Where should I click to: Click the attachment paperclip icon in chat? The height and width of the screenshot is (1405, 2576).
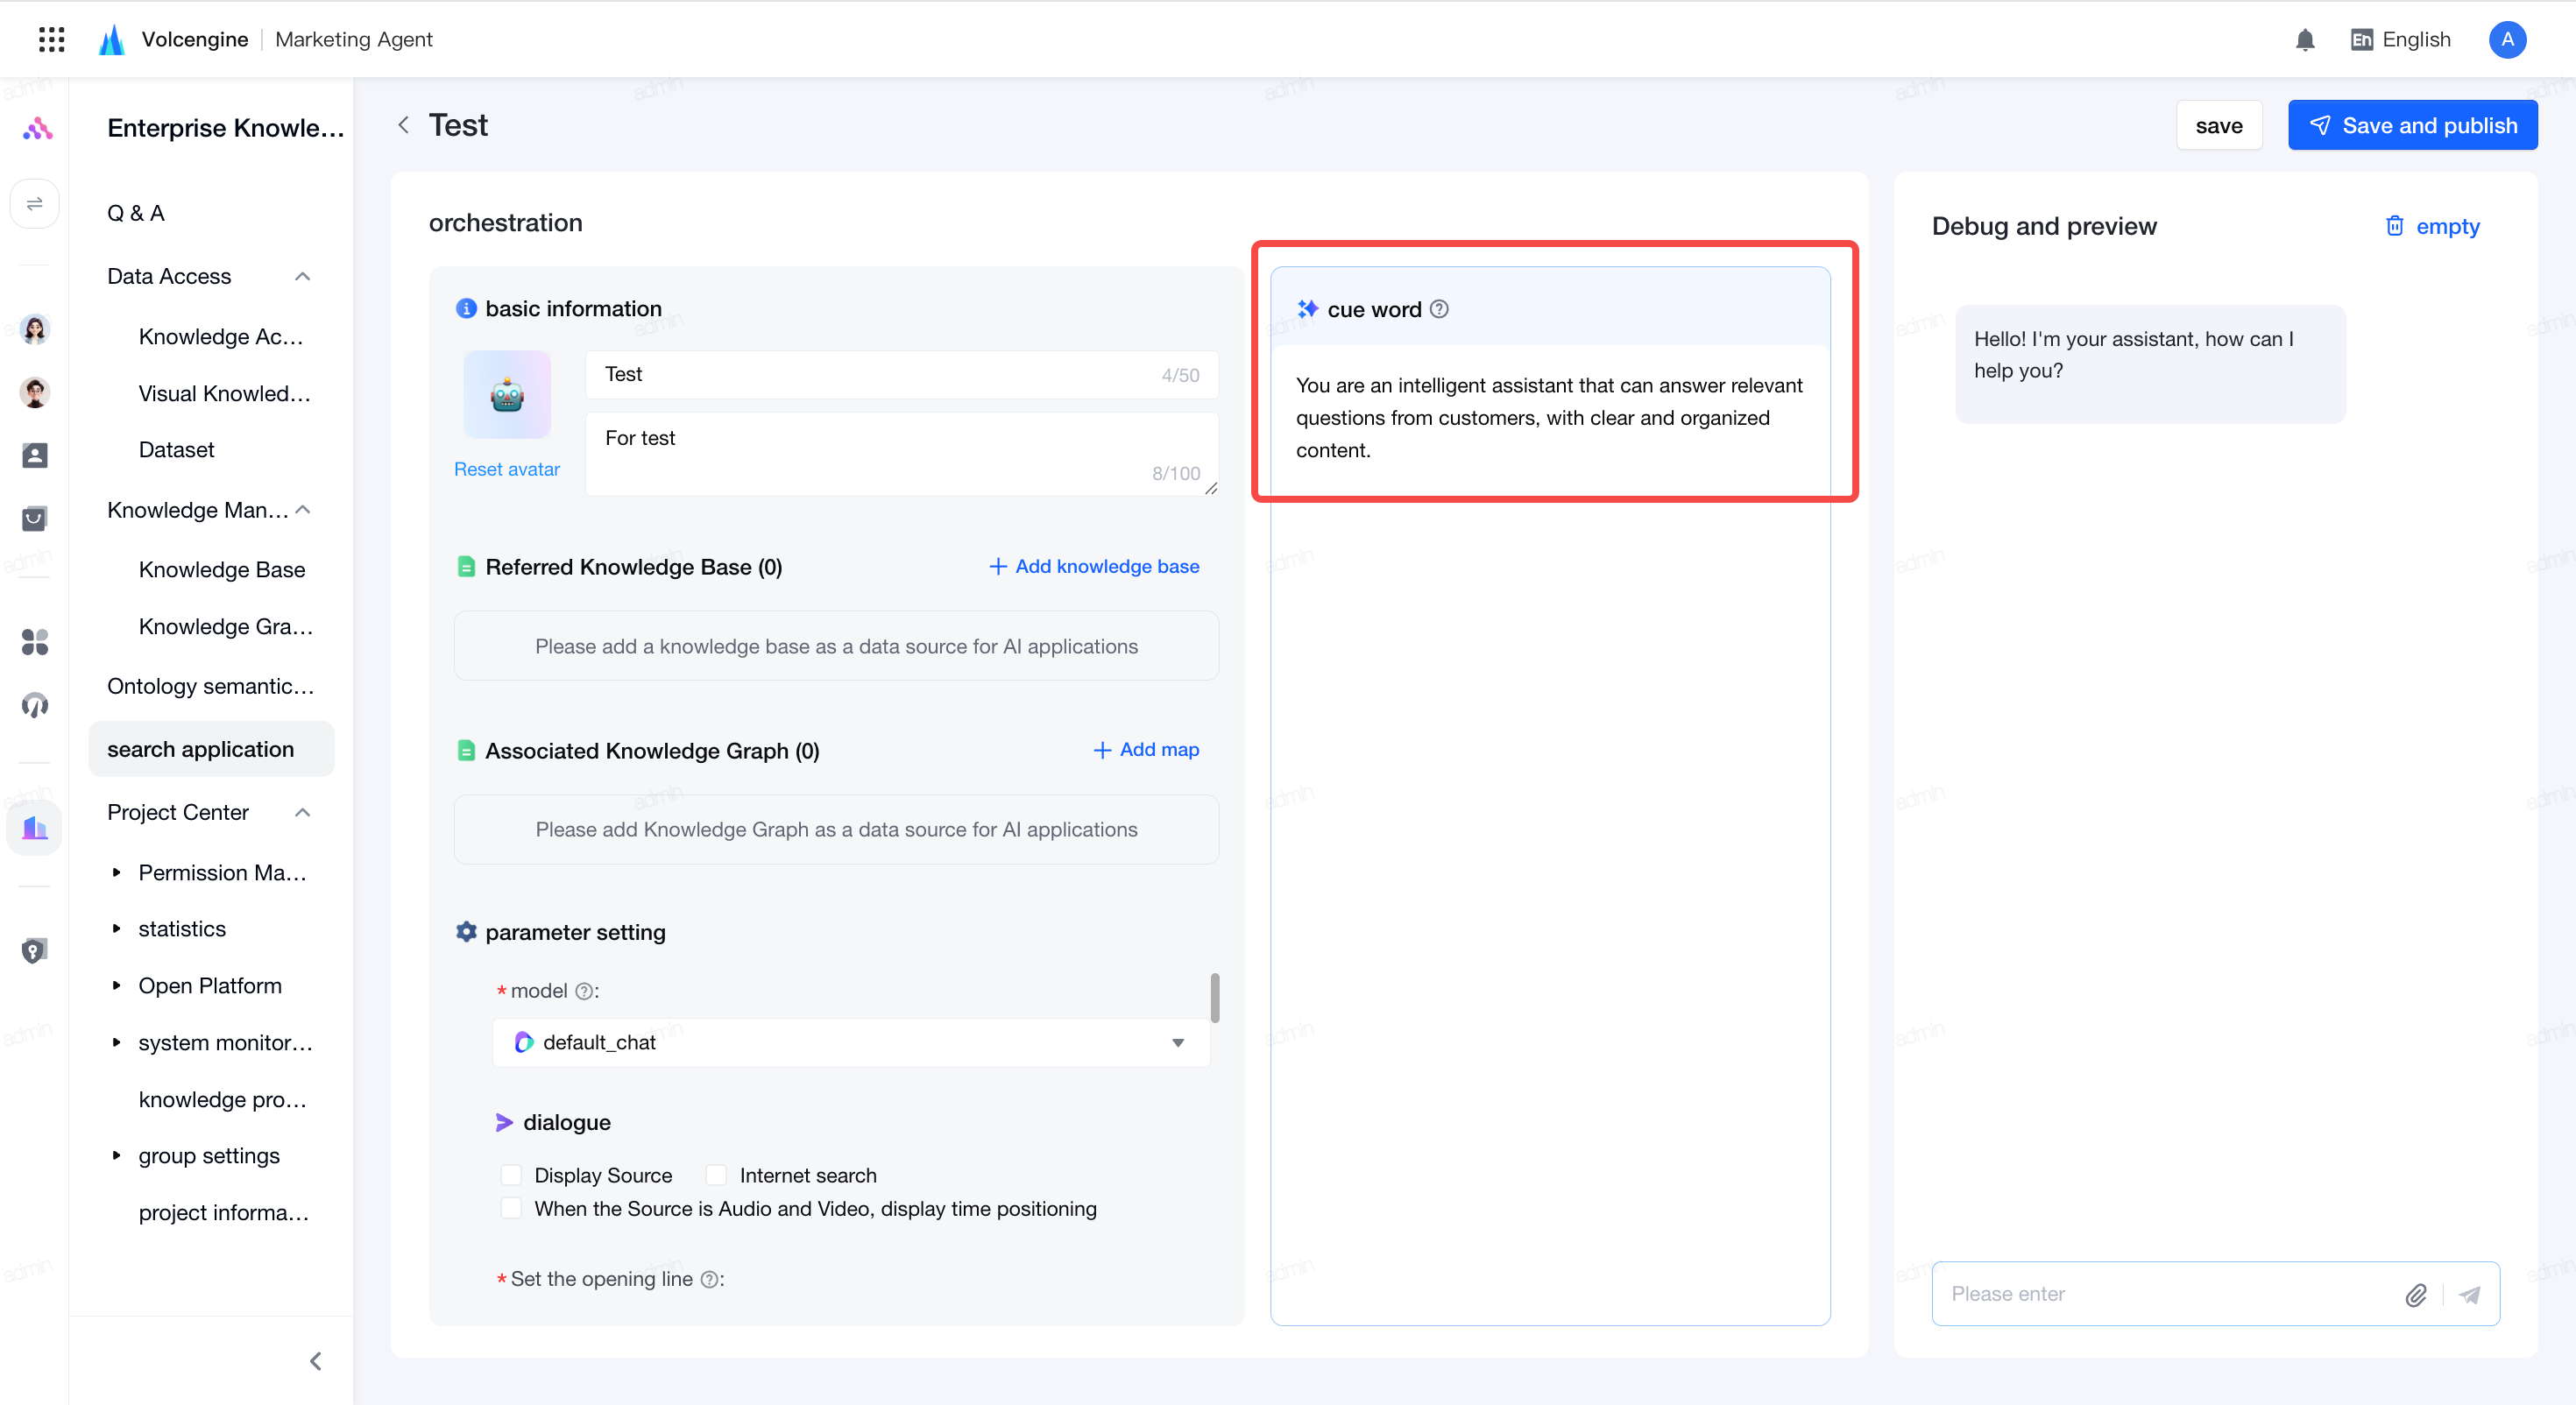click(x=2415, y=1294)
